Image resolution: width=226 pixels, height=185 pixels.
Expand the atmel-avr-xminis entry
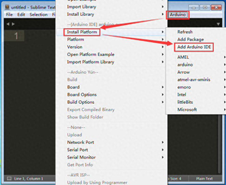point(196,79)
